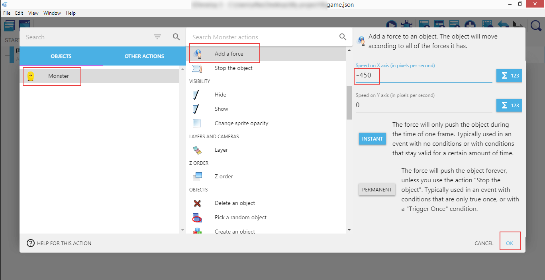Switch to the Other Actions tab

[144, 56]
